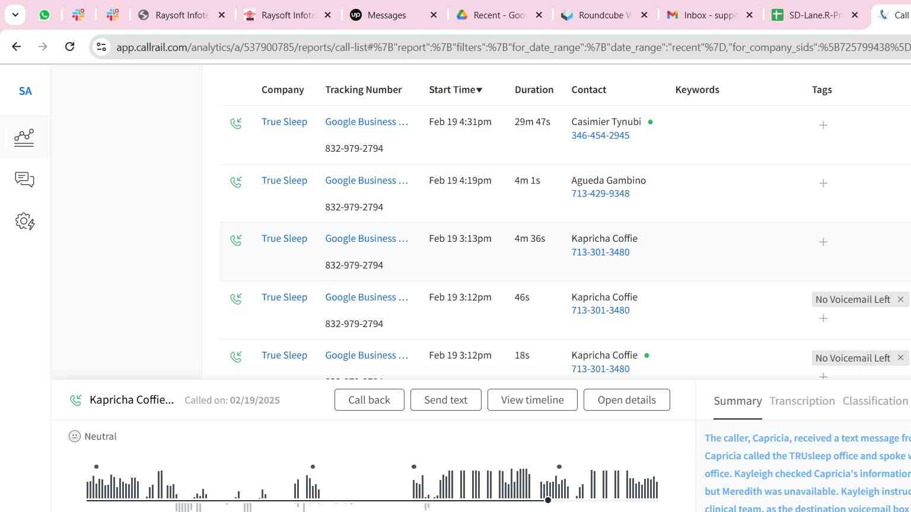Remove No Voicemail Left tag on 18s call
This screenshot has width=911, height=512.
coord(900,358)
